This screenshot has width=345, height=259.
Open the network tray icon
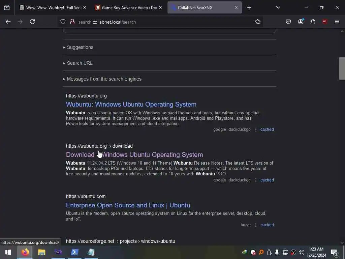coord(285,252)
